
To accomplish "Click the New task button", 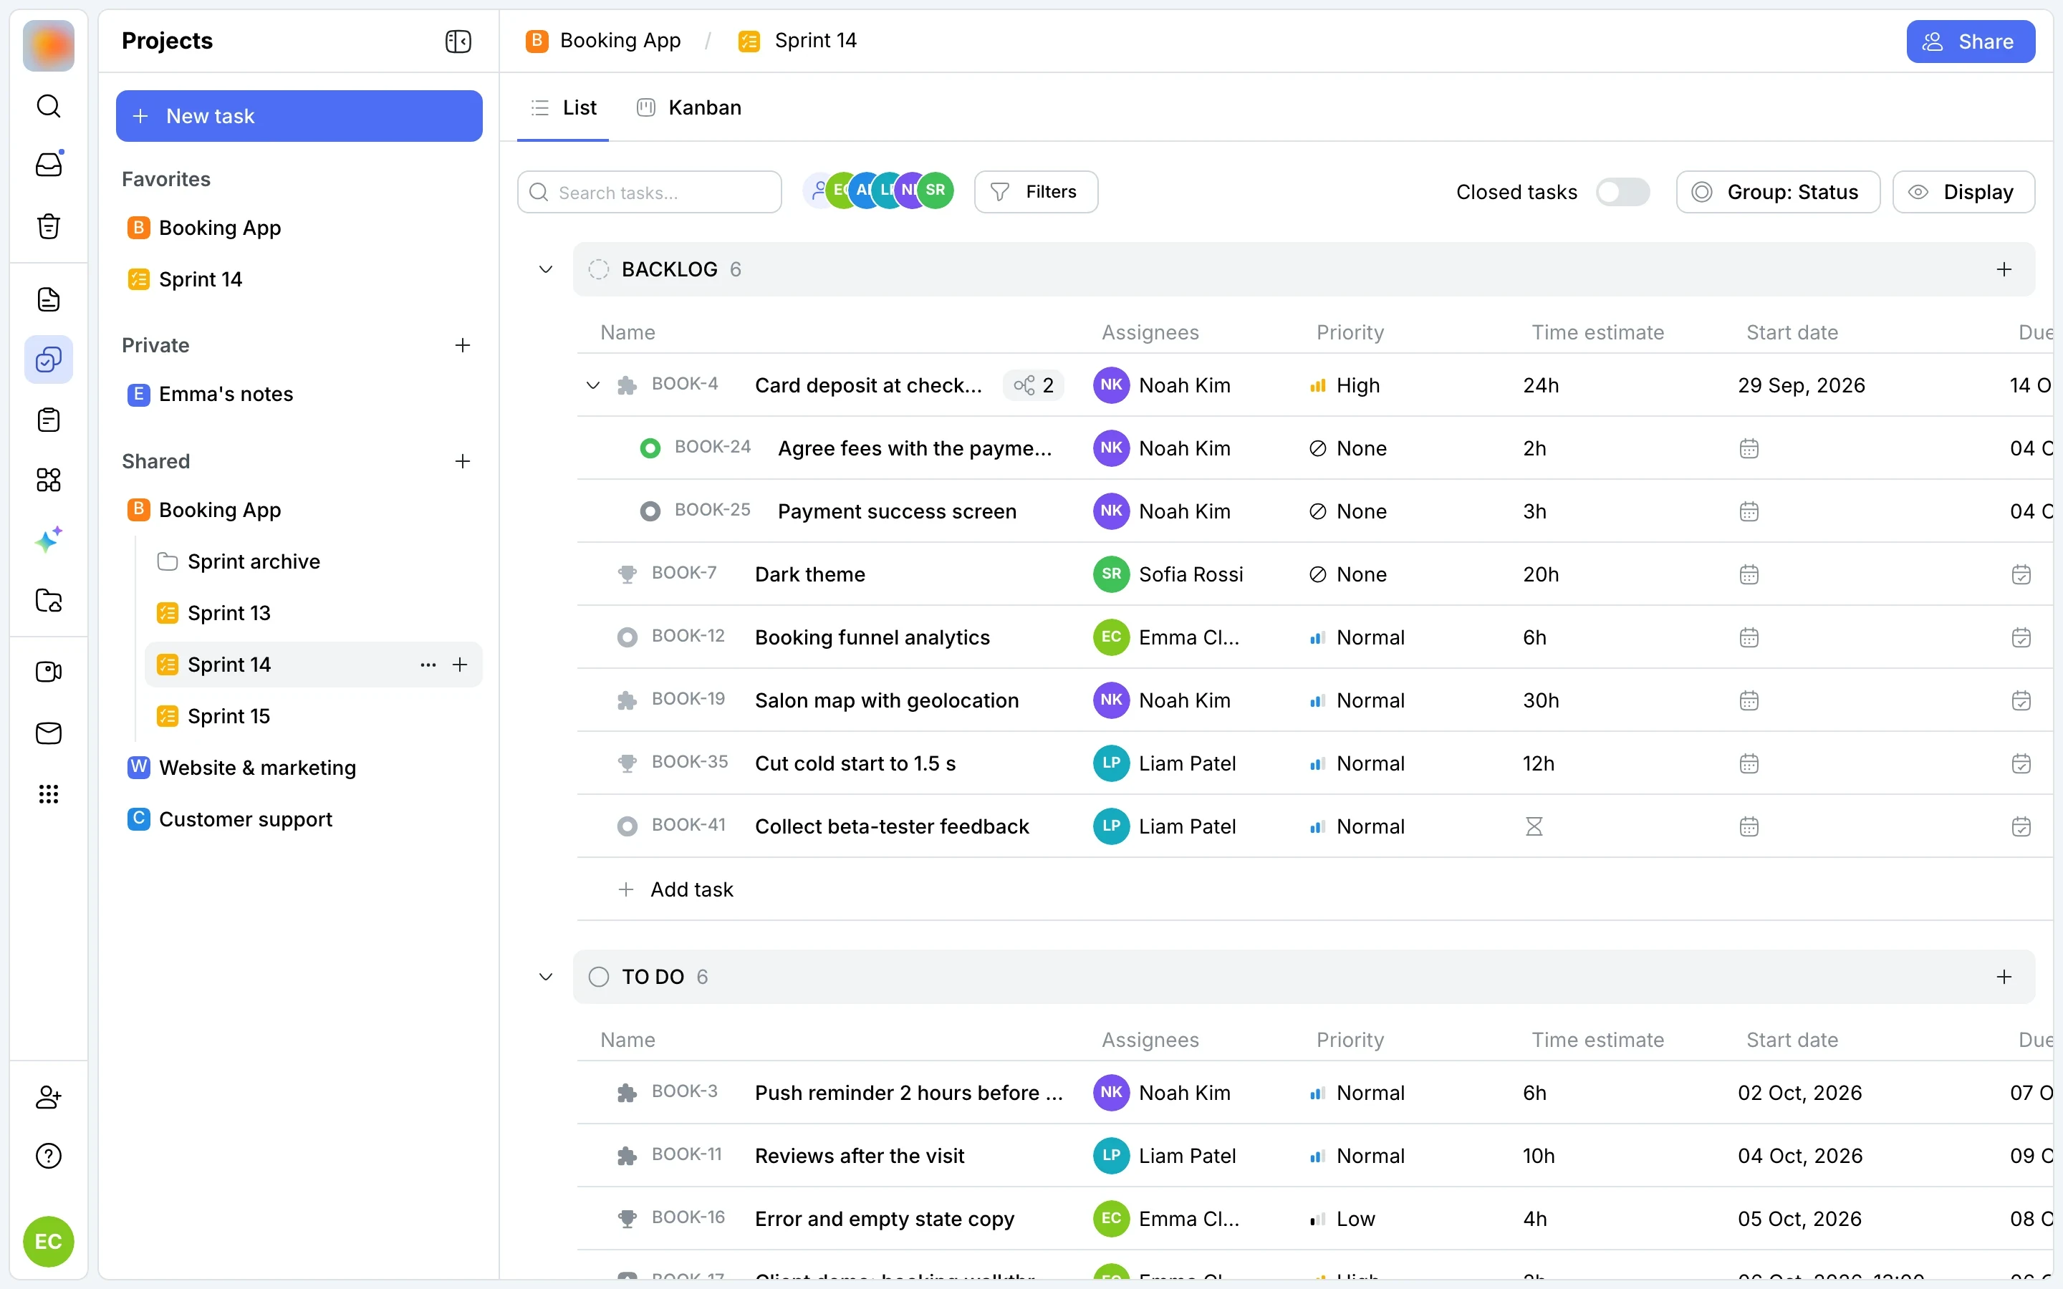I will pos(299,116).
